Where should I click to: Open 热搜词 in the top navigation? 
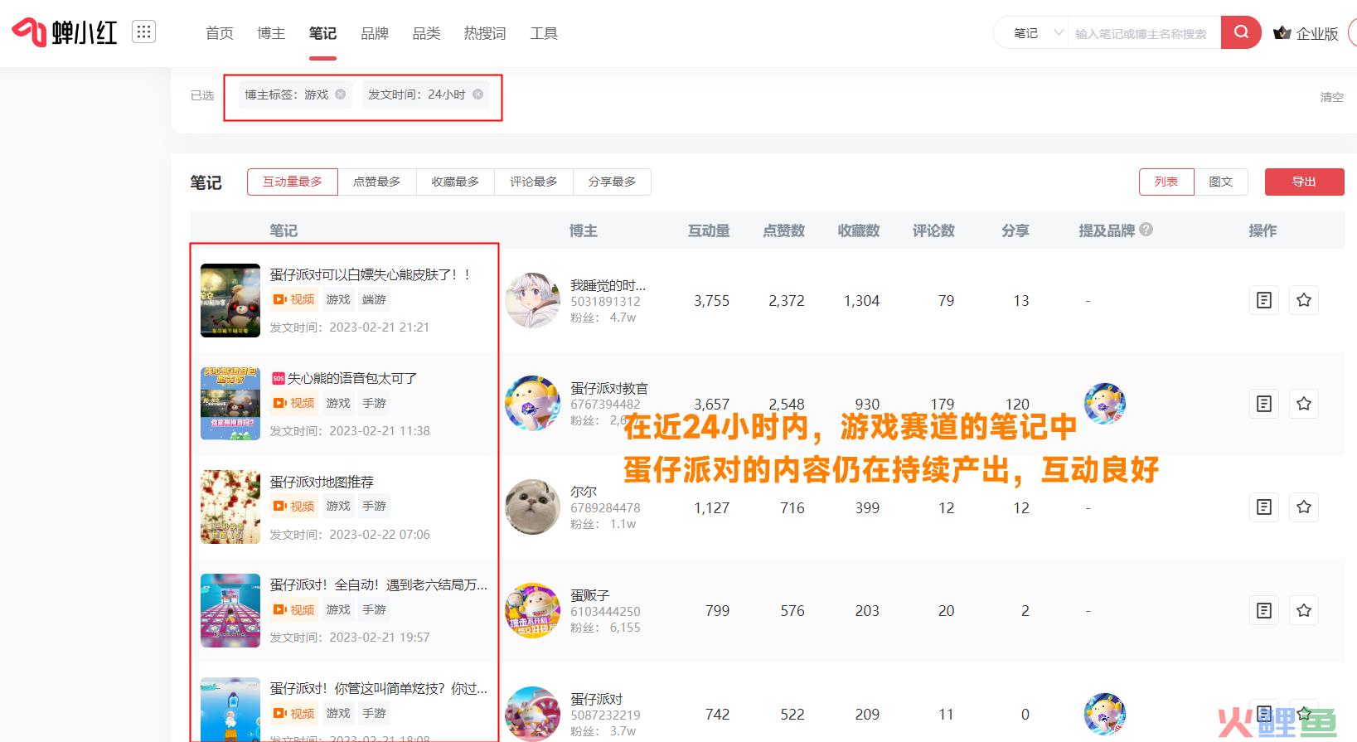(485, 33)
